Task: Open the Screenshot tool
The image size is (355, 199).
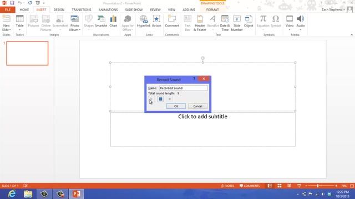Action: coord(60,23)
